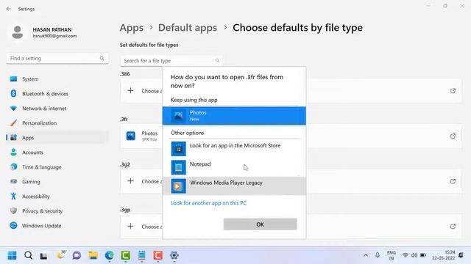
Task: Click plus icon in the .3g2 row
Action: pos(130,181)
